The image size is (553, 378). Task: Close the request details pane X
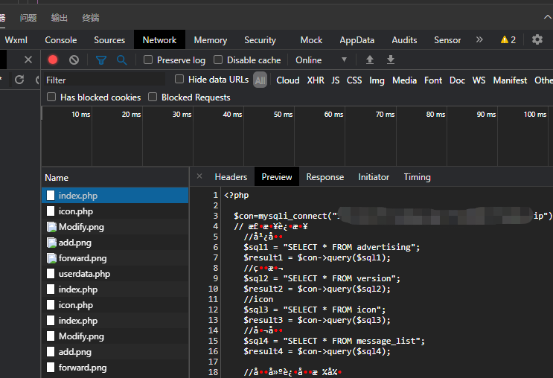click(x=199, y=176)
